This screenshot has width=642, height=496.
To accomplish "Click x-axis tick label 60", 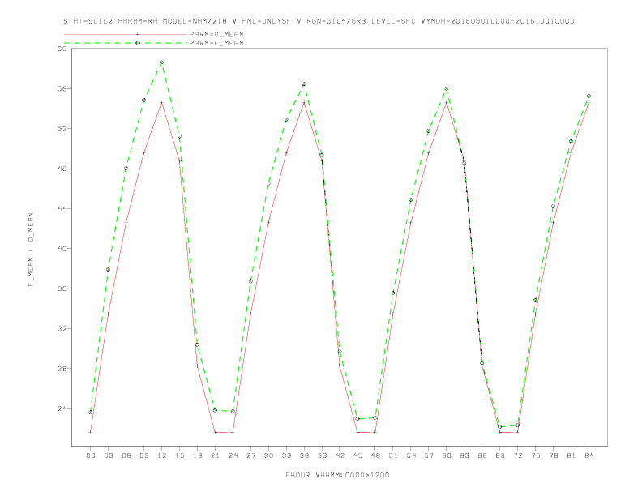I will point(447,455).
